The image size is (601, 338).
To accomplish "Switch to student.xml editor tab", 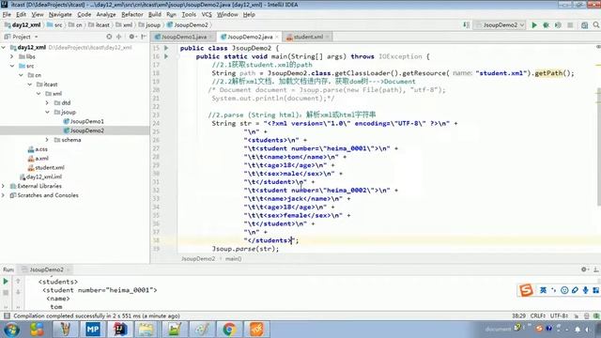I will (x=308, y=37).
